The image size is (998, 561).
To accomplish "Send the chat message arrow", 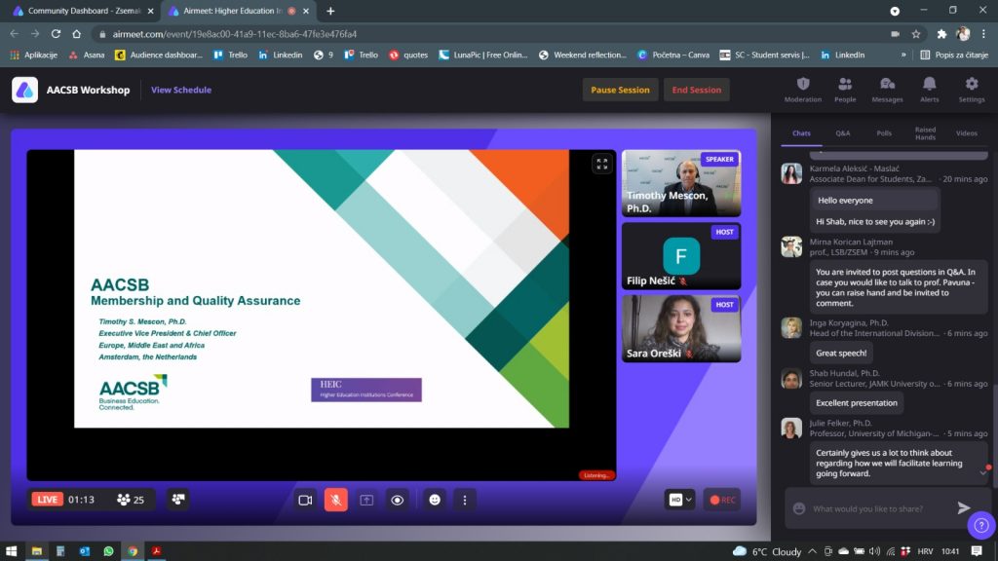I will tap(964, 507).
